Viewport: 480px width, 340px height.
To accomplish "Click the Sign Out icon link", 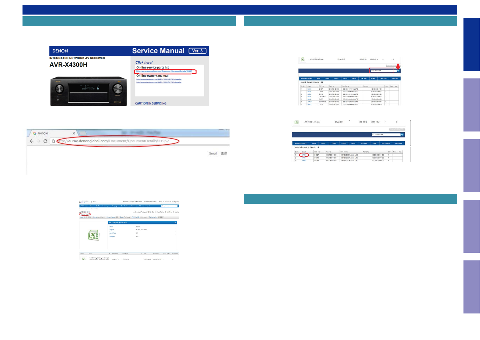I will [176, 202].
